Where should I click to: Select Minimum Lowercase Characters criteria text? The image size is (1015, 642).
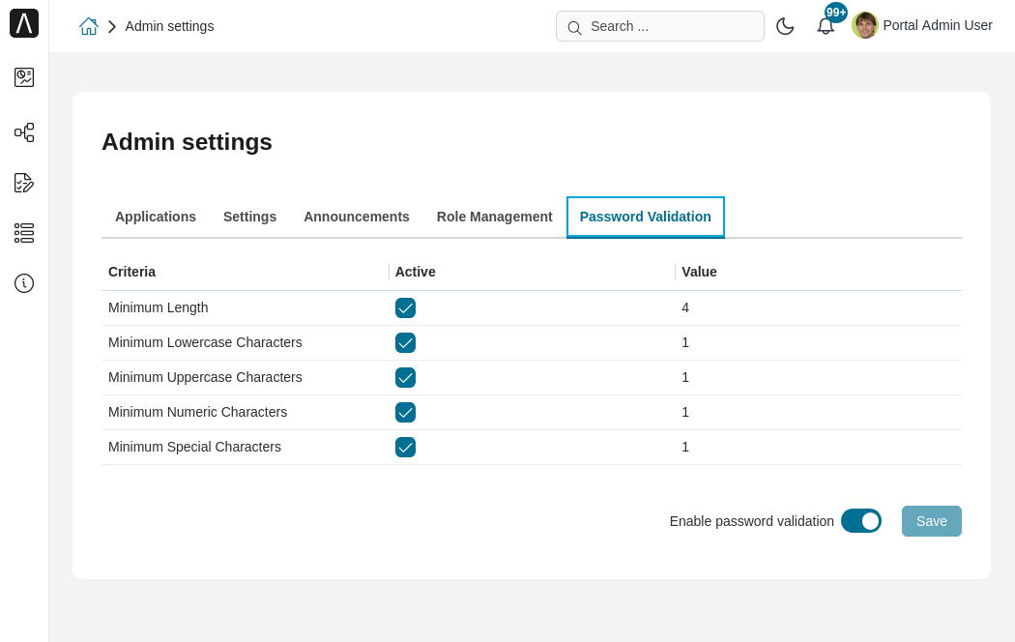205,343
